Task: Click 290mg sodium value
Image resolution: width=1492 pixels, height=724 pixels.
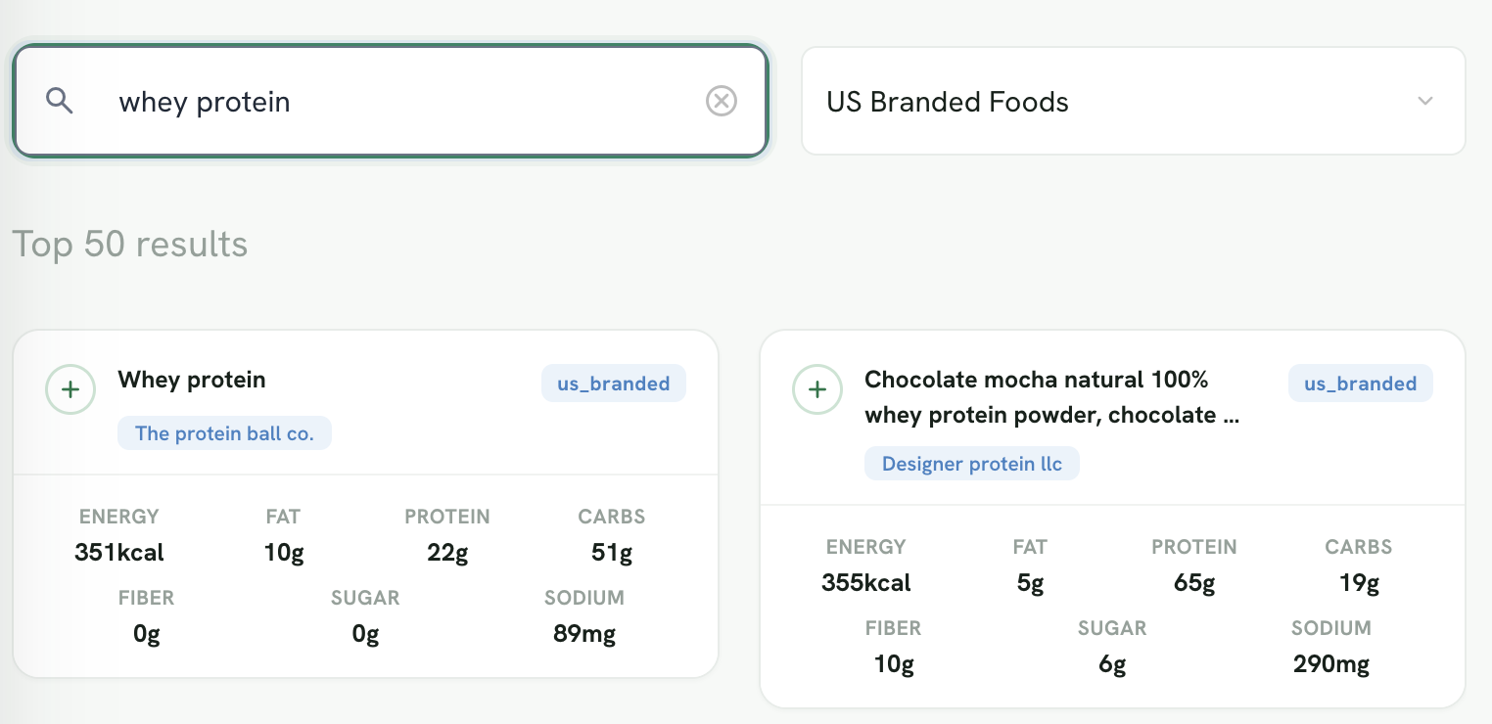Action: [x=1331, y=665]
